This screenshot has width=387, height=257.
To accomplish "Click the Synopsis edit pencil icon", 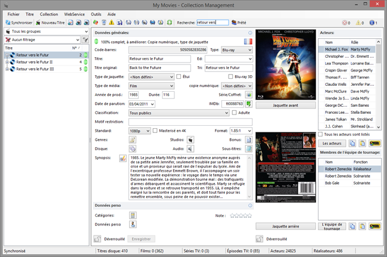I will point(123,158).
